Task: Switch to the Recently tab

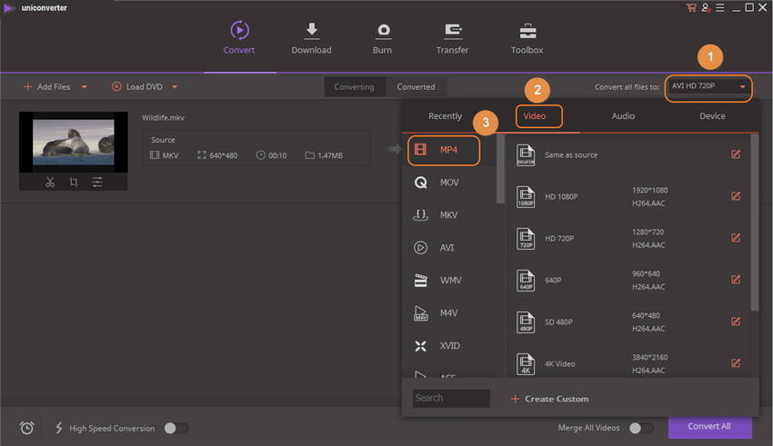Action: point(446,116)
